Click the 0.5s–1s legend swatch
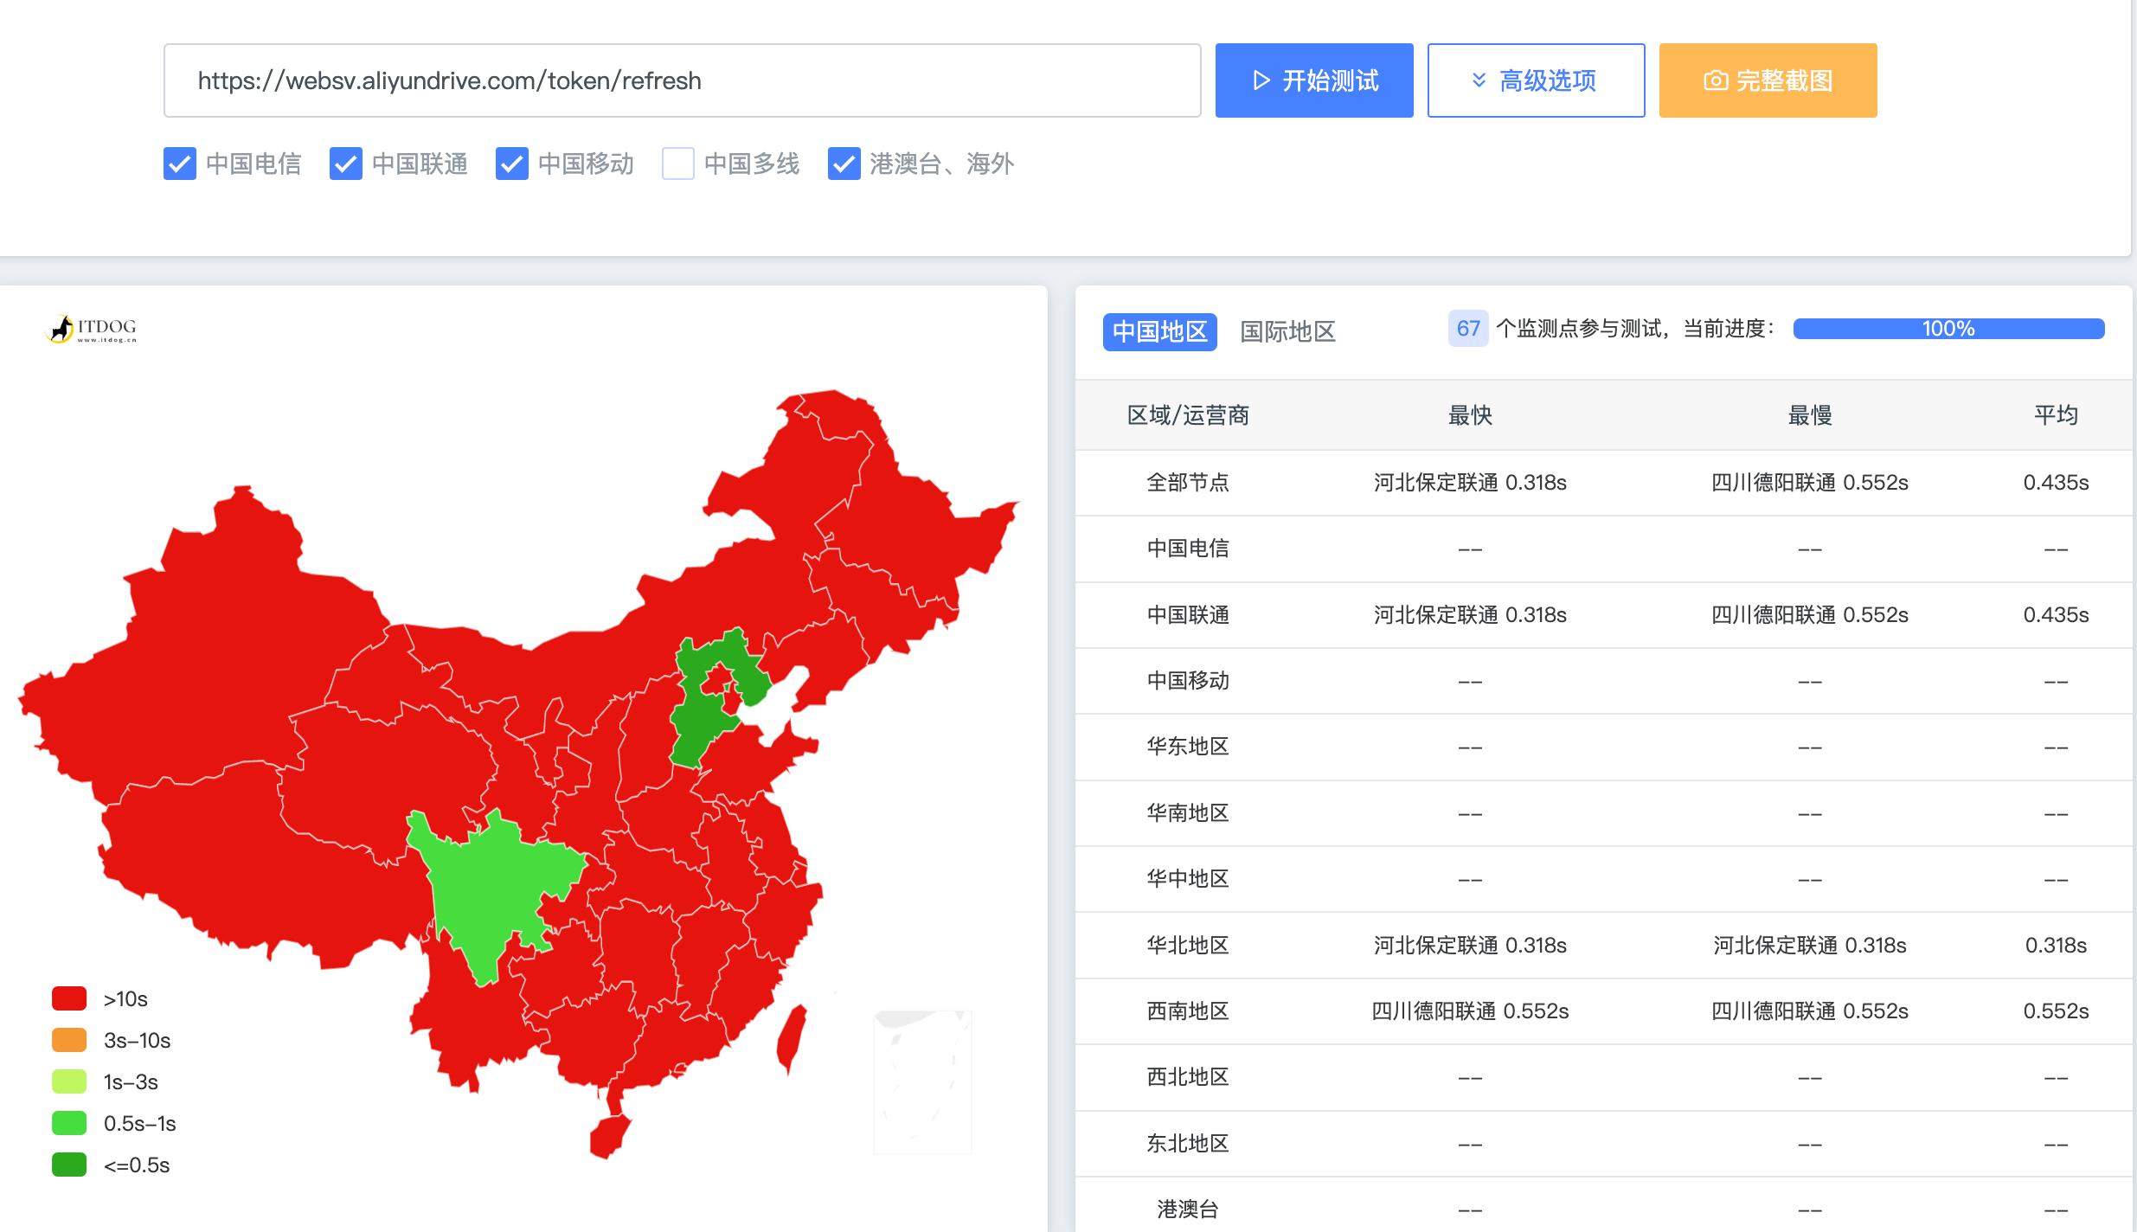 point(69,1123)
